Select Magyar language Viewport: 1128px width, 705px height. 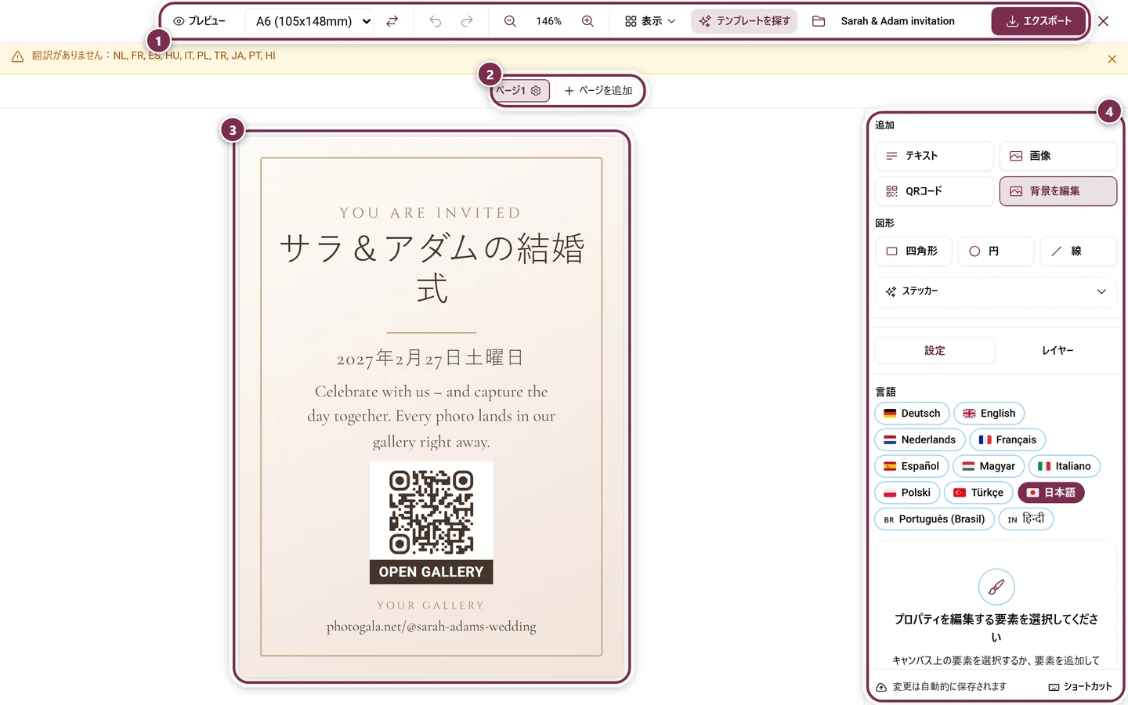tap(989, 466)
